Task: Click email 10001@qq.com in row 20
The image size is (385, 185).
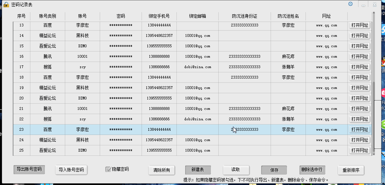Action: [198, 98]
